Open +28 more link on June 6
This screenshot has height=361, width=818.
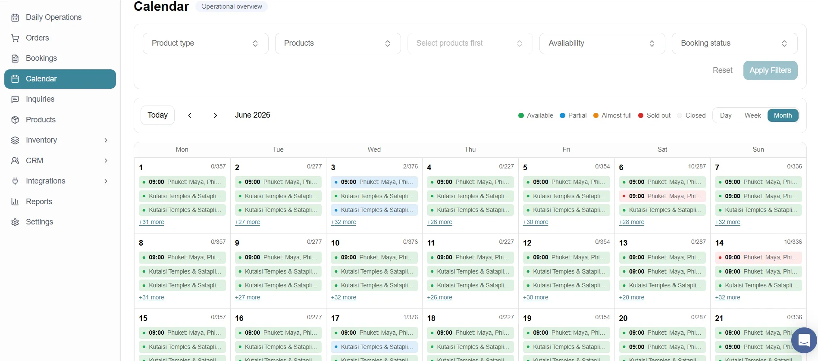[x=632, y=222]
